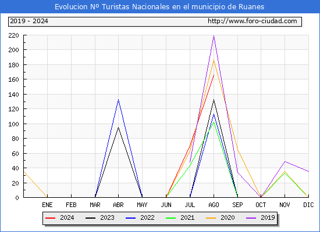
Task: Click the AGO month label
Action: [214, 205]
